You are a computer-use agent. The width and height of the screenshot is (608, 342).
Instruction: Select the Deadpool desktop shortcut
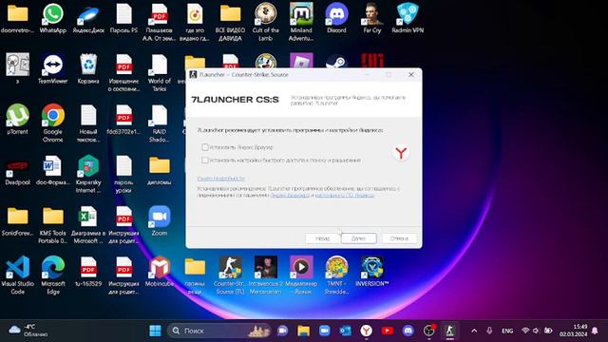click(x=17, y=171)
